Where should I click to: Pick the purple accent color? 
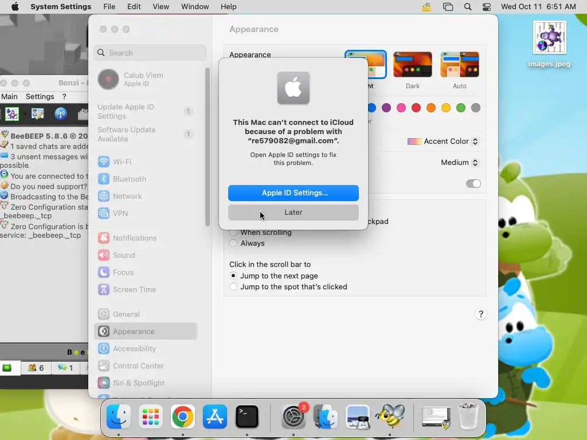point(386,108)
